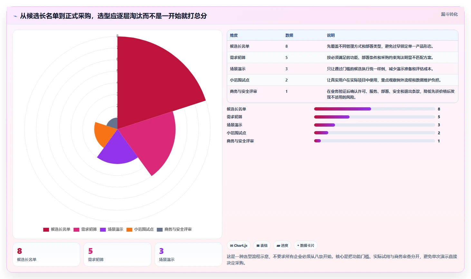Select the 需求初筛 table row label
Screen dimensions: 471x279
click(x=238, y=58)
